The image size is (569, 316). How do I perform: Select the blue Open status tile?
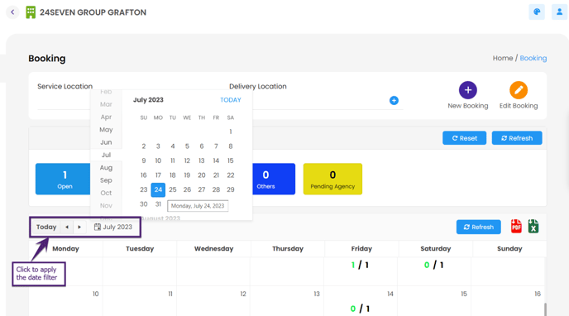tap(63, 179)
